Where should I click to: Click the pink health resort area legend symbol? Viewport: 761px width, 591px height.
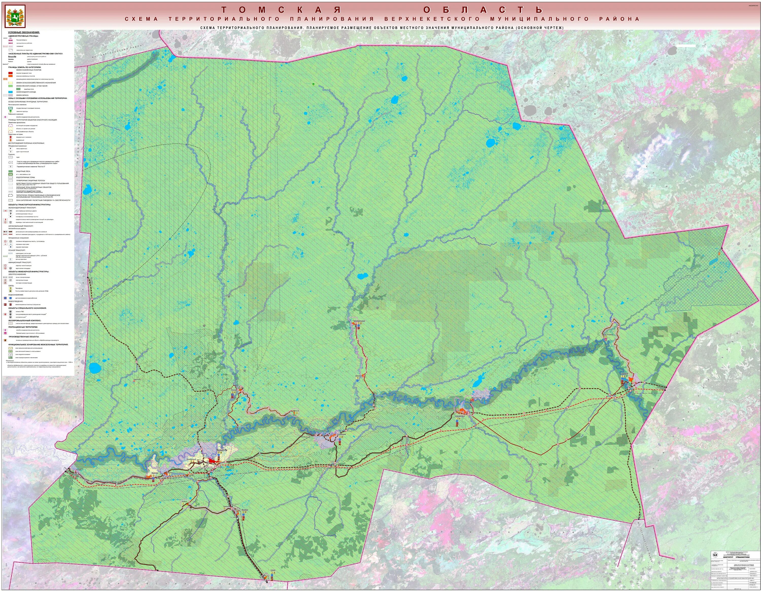(5, 117)
